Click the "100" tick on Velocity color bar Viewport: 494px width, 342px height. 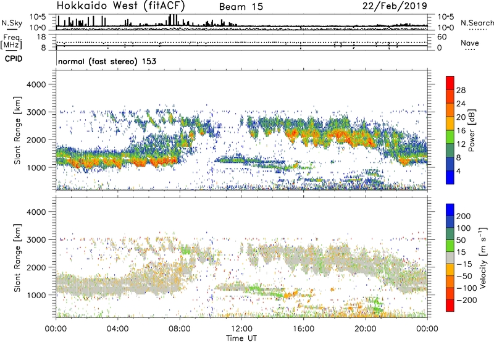click(x=464, y=228)
